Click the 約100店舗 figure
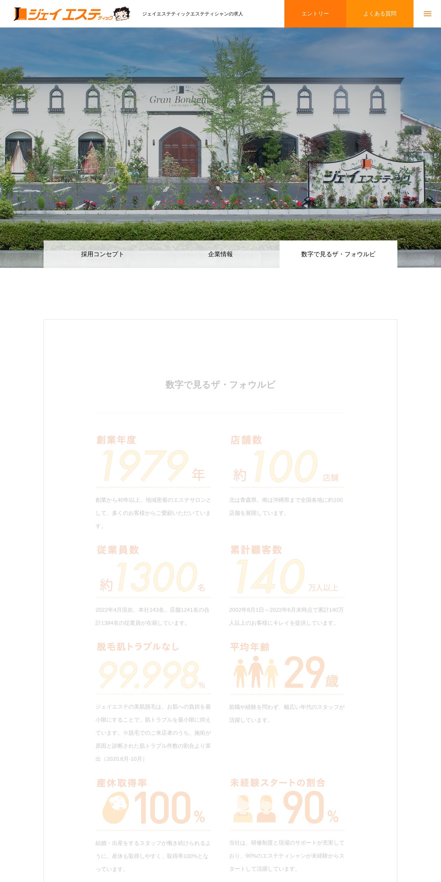The height and width of the screenshot is (882, 441). click(x=286, y=466)
